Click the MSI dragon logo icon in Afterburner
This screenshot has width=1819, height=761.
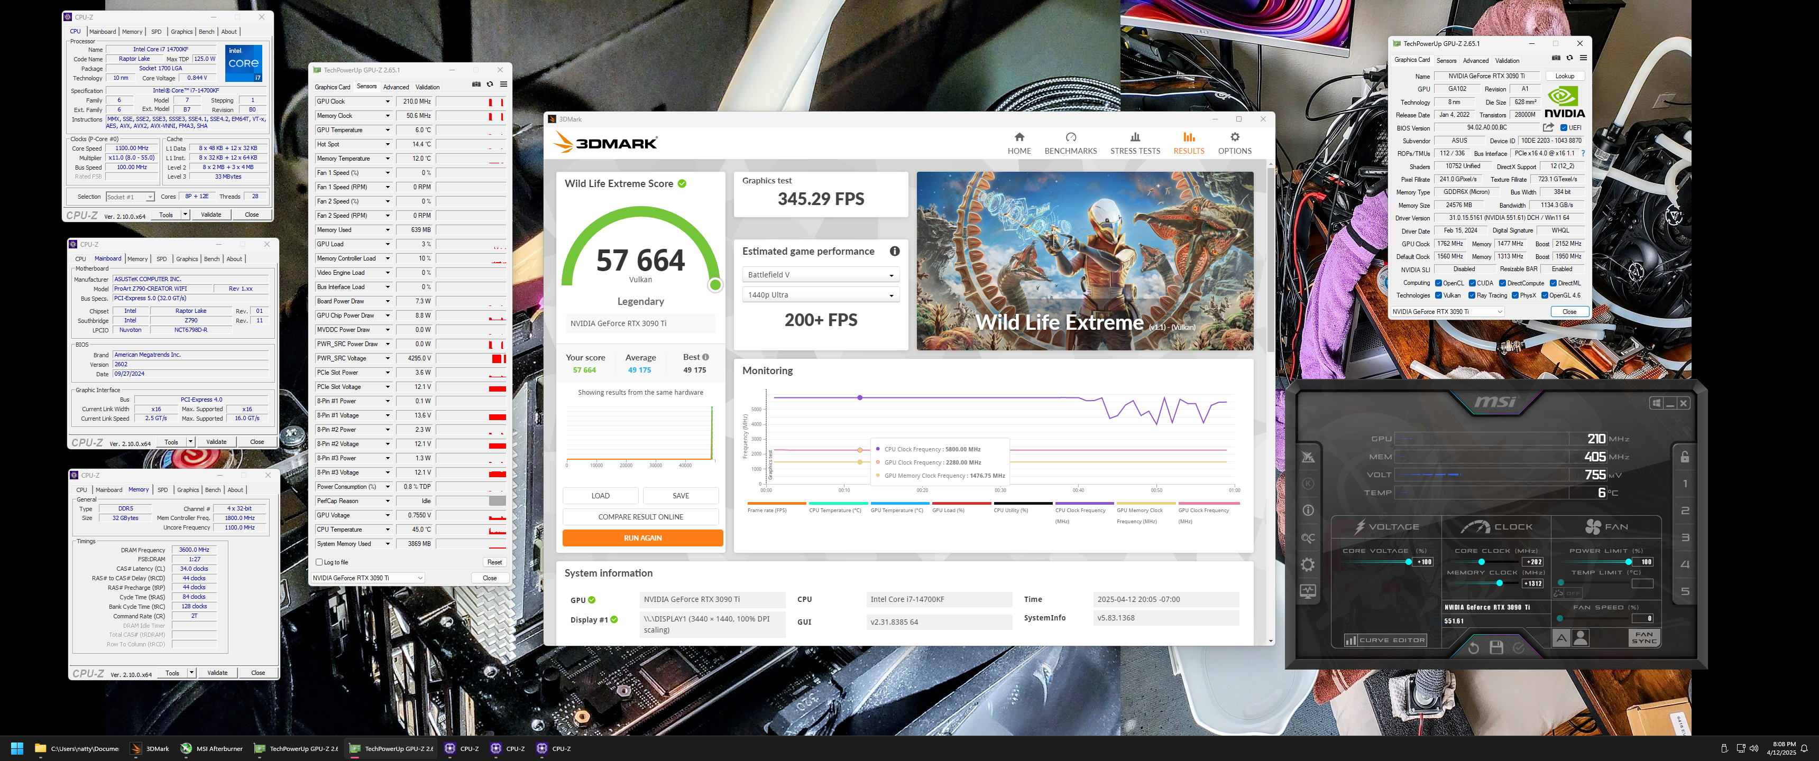[1308, 457]
